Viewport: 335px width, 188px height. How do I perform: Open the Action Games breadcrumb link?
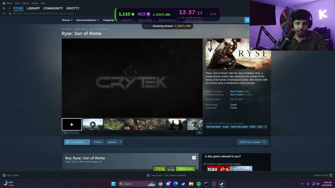click(81, 29)
